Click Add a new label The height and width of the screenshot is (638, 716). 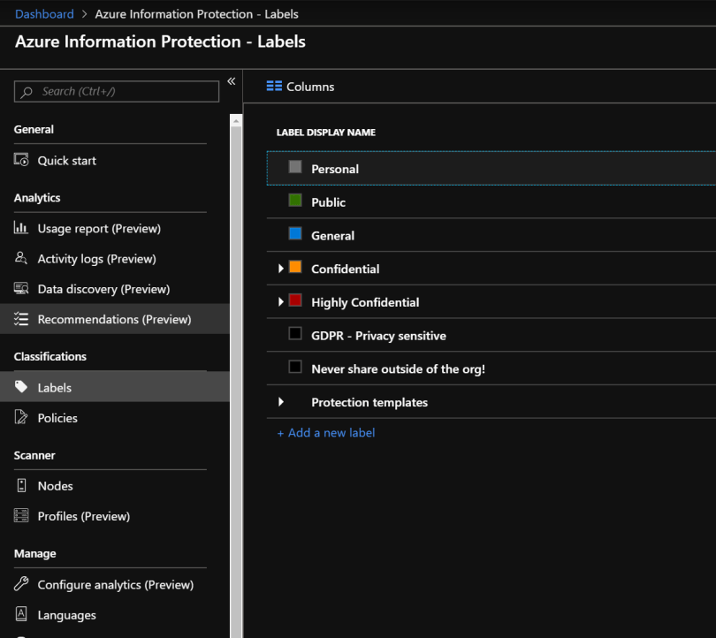[x=326, y=433]
